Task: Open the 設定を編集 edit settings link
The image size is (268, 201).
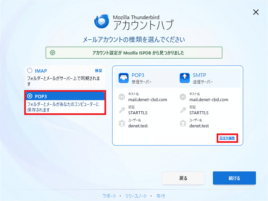Action: [x=227, y=138]
